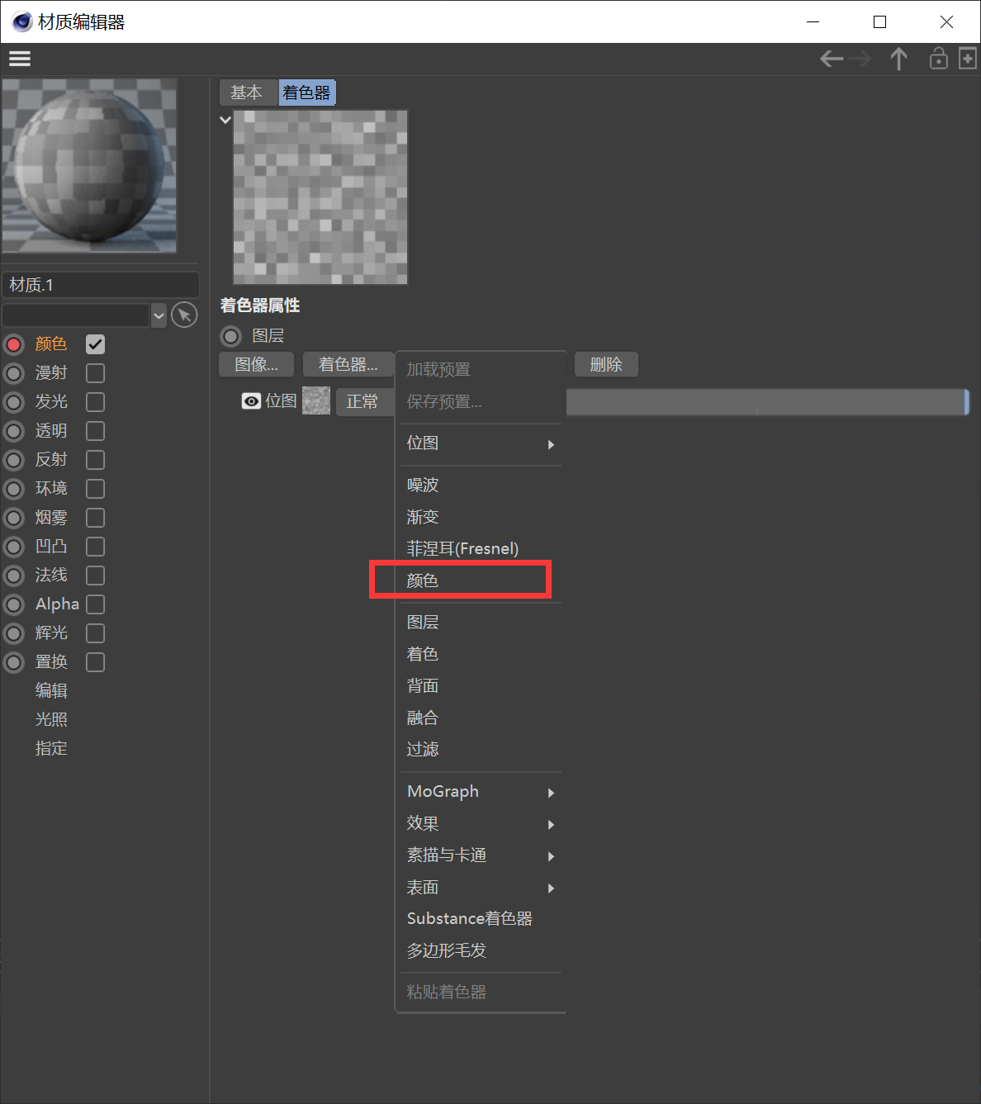981x1104 pixels.
Task: Click the back arrow navigation icon
Action: (x=831, y=59)
